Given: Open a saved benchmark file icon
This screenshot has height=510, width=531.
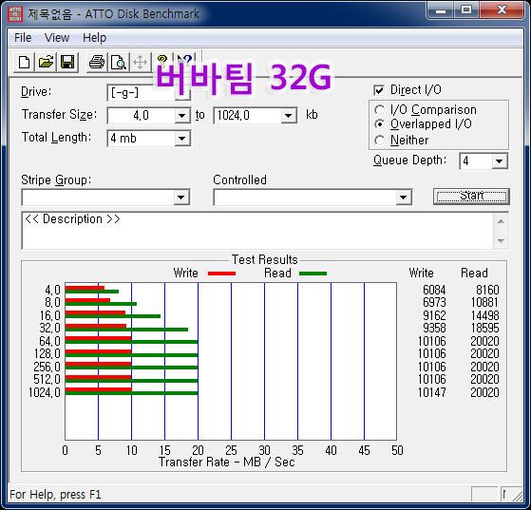Looking at the screenshot, I should click(x=46, y=63).
